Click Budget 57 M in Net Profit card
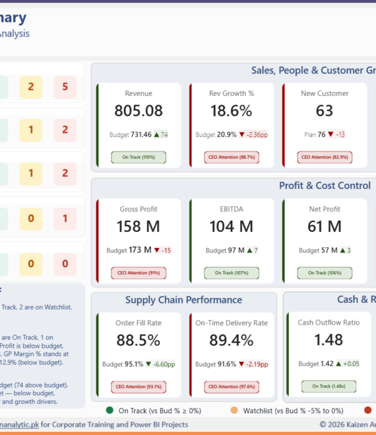The height and width of the screenshot is (435, 376). (x=318, y=251)
